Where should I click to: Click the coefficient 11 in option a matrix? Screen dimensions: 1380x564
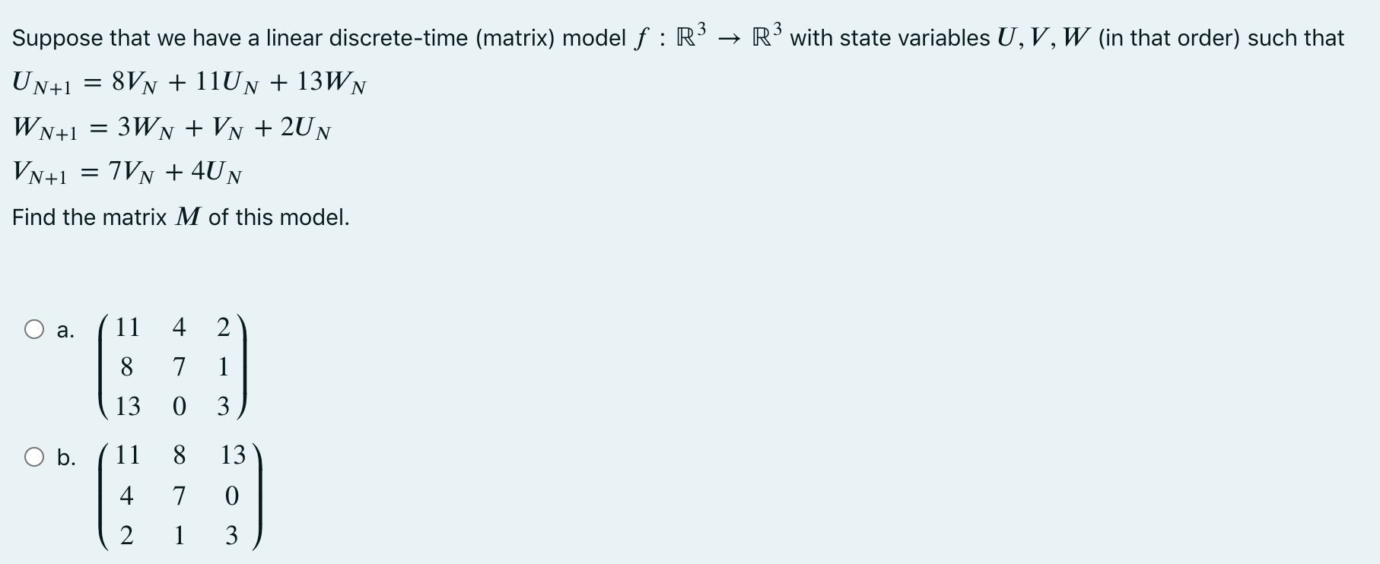(x=128, y=328)
